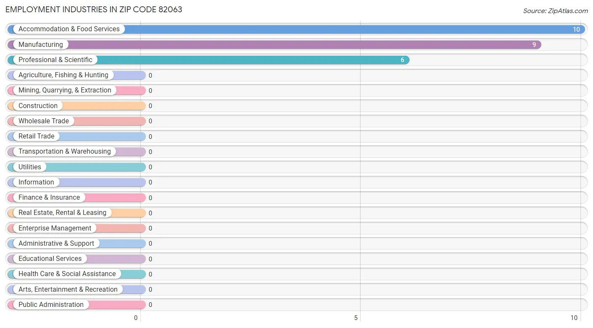Screen dimensions: 593x328
Task: Select the Manufacturing bar label
Action: tap(40, 44)
